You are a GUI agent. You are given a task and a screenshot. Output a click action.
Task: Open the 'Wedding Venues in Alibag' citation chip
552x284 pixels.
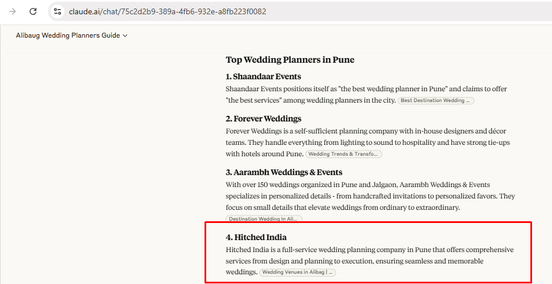297,273
